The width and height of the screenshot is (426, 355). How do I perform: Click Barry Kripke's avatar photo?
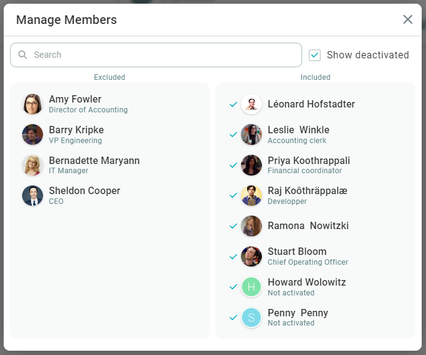coord(33,135)
